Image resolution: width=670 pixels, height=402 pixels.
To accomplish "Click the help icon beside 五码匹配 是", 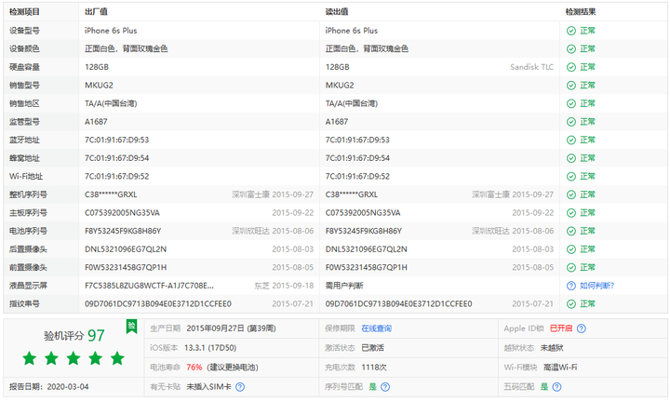I will [x=556, y=387].
